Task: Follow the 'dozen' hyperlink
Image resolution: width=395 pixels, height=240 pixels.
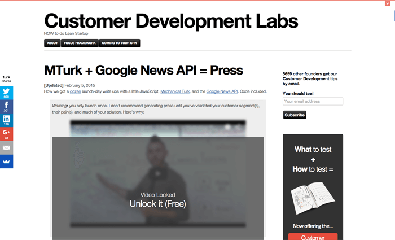Action: (75, 91)
